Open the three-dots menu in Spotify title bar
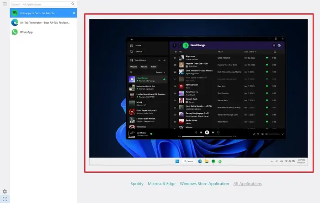This screenshot has width=320, height=203. click(132, 40)
